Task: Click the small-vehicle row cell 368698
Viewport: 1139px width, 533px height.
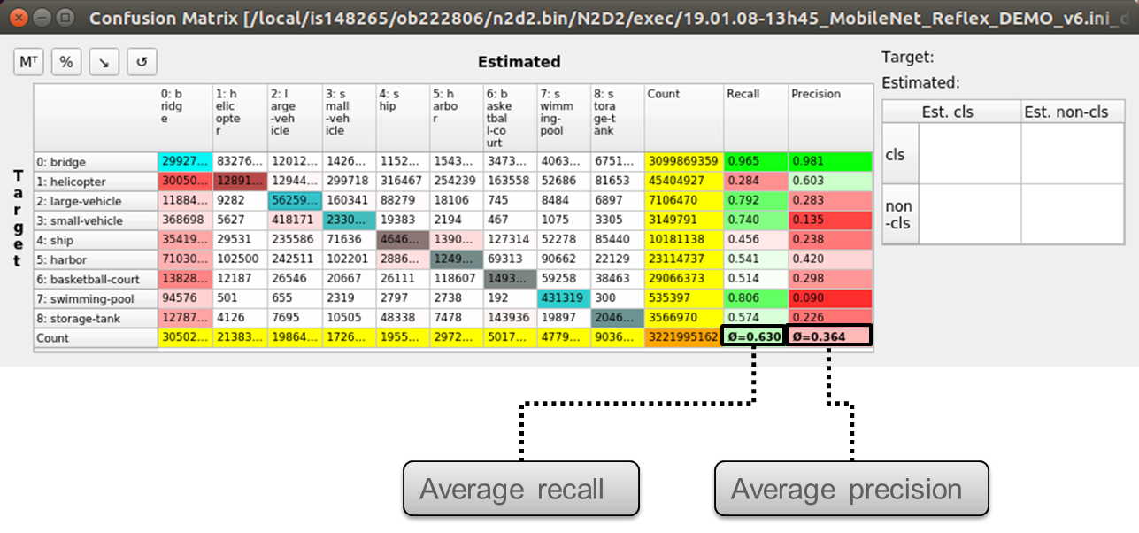Action: [185, 220]
